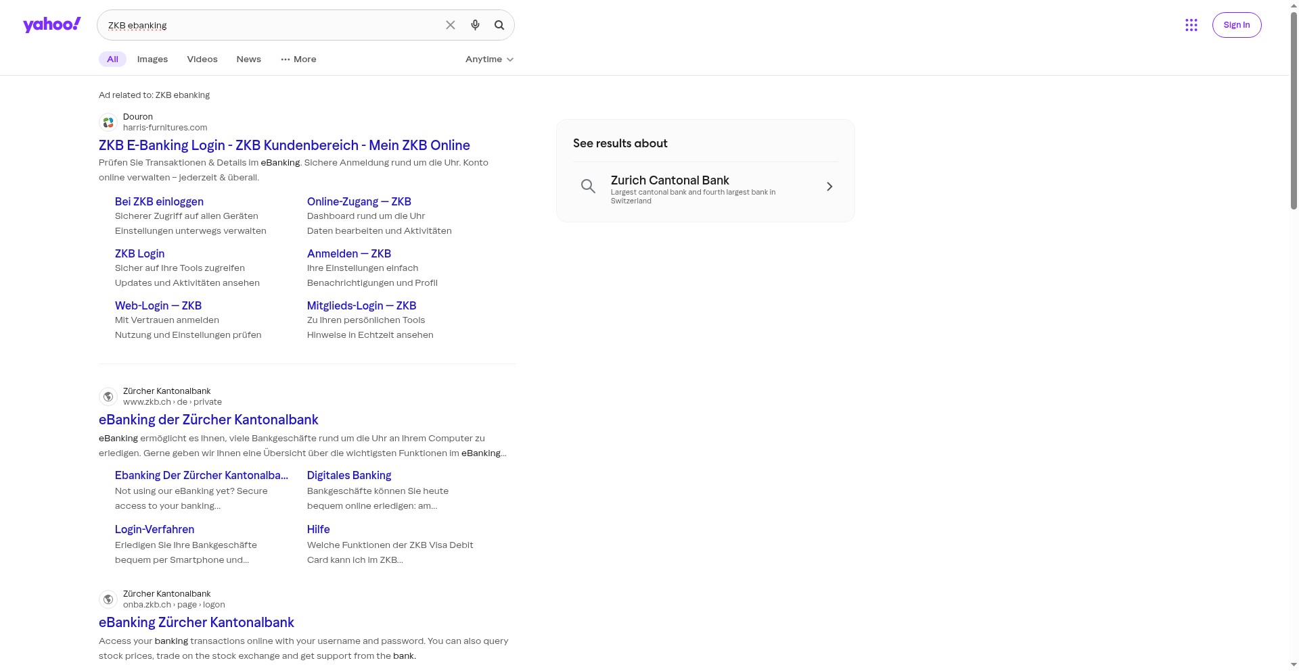
Task: Select Zurich Cantonal Bank related result
Action: tap(706, 187)
